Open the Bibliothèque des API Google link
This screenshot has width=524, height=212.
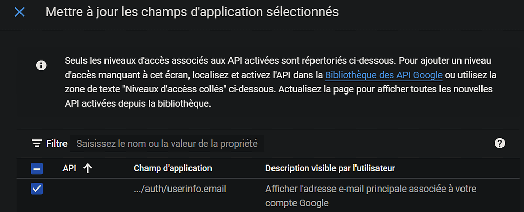click(x=383, y=75)
